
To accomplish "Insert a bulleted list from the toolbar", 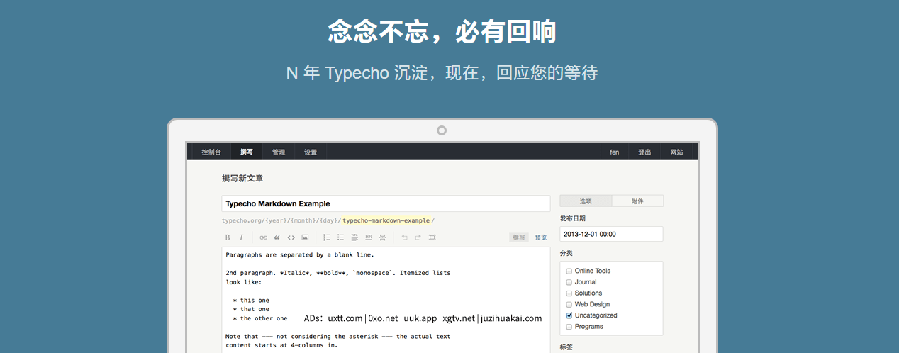I will (340, 237).
